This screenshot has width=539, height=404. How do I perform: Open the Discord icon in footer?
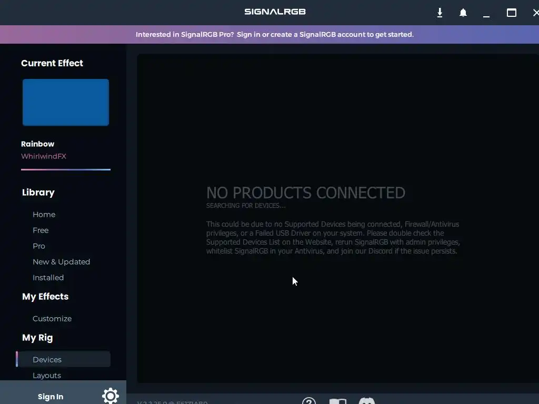click(x=367, y=401)
